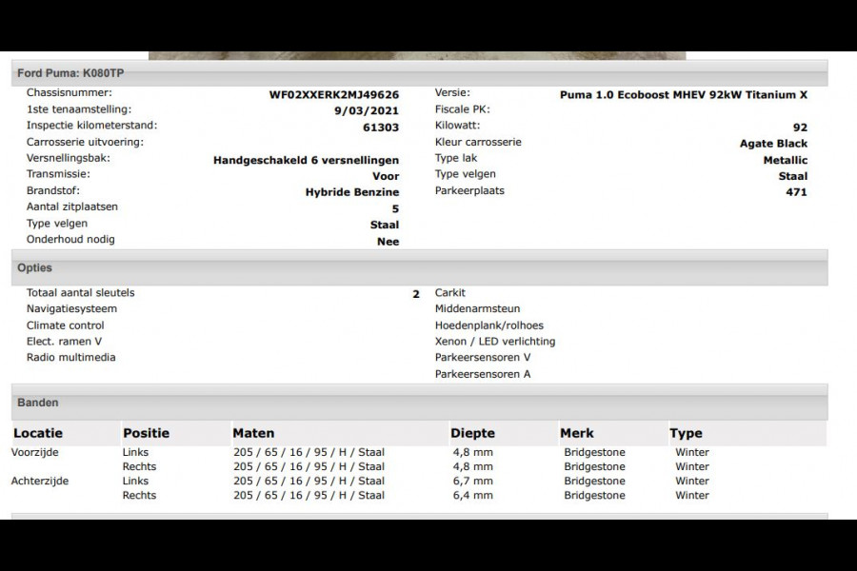This screenshot has height=571, width=857.
Task: Sort by the Locatie column header
Action: [35, 433]
